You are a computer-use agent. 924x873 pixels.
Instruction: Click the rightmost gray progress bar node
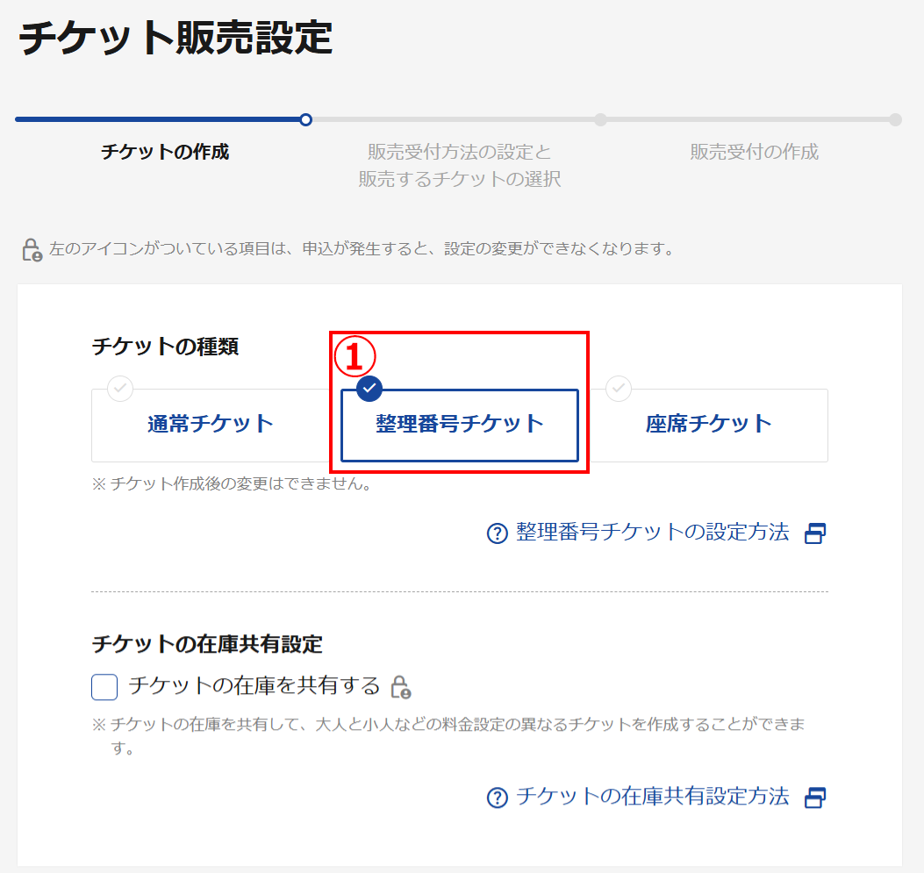[x=895, y=120]
